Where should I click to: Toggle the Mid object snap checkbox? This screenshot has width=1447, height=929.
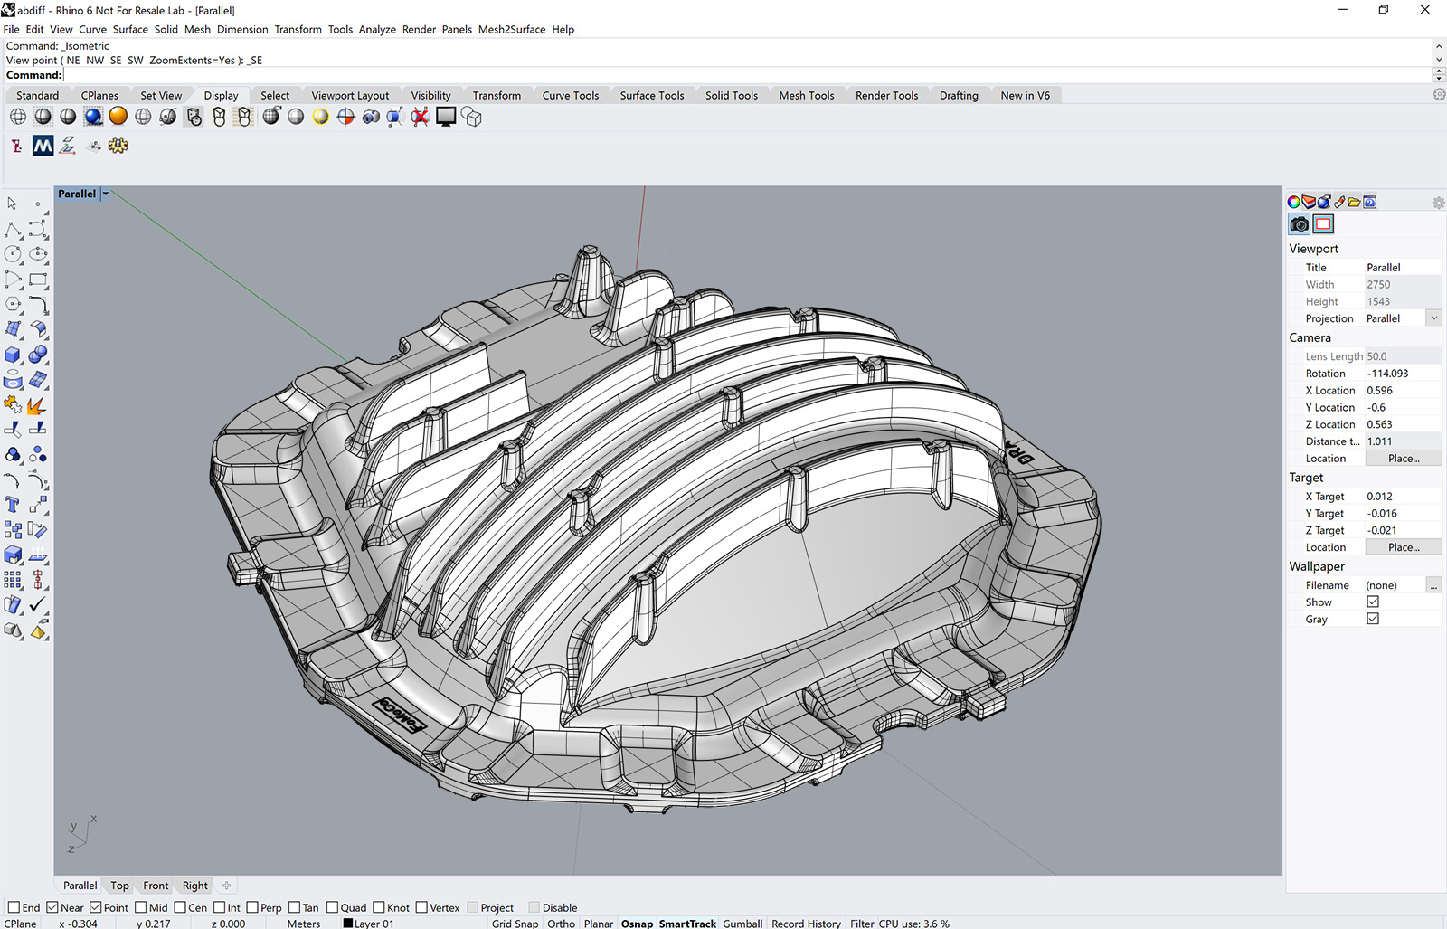[140, 907]
